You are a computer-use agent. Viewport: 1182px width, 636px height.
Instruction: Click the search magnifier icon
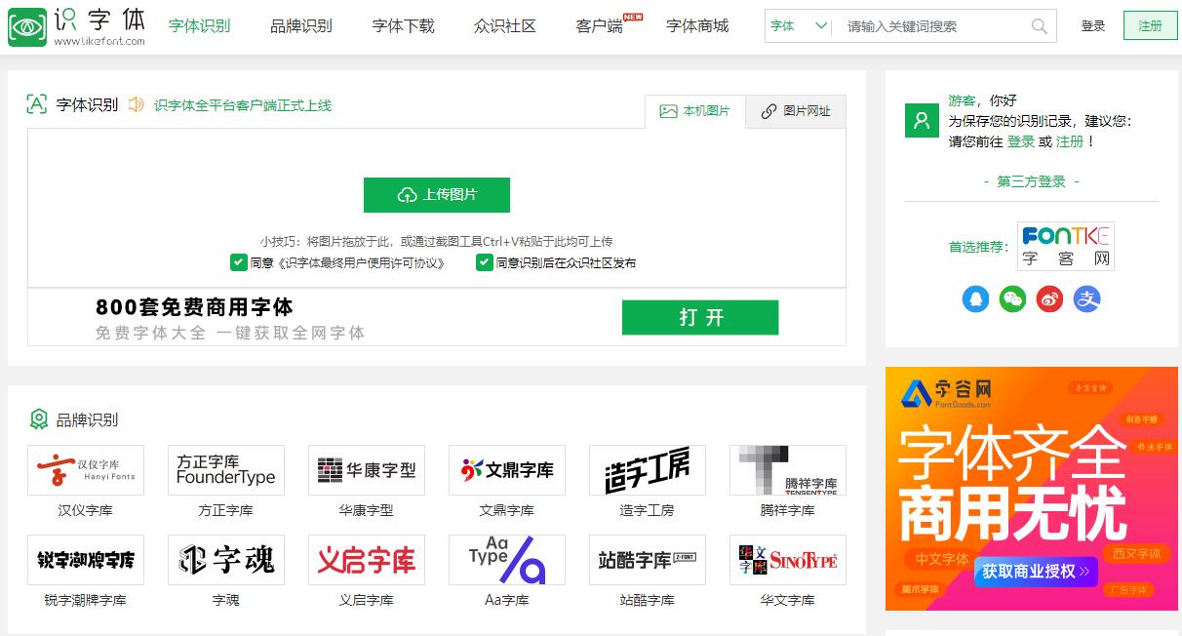1040,26
